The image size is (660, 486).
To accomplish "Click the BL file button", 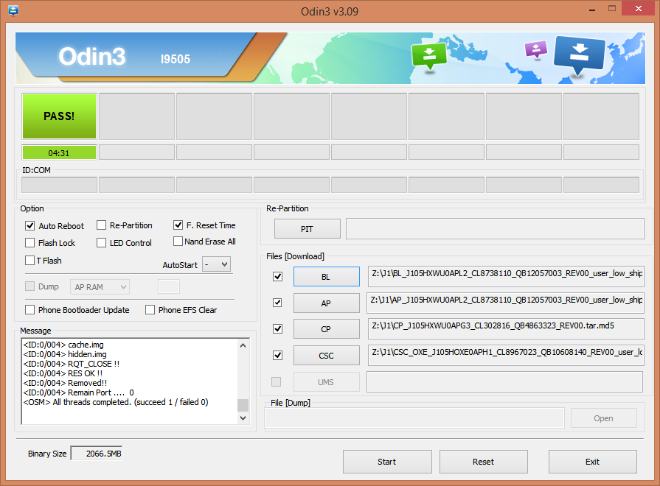I will click(326, 277).
